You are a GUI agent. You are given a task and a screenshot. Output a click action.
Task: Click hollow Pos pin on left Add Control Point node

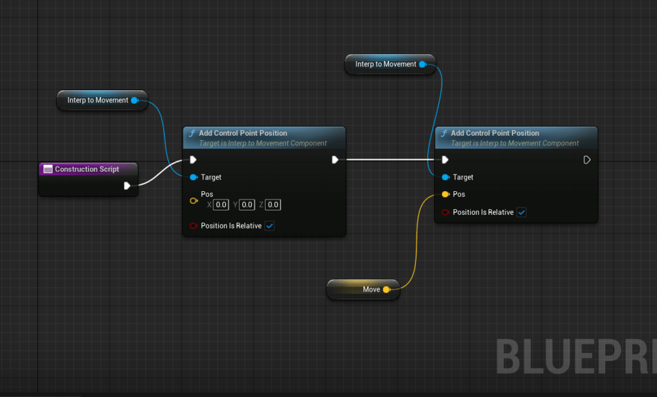pyautogui.click(x=194, y=201)
